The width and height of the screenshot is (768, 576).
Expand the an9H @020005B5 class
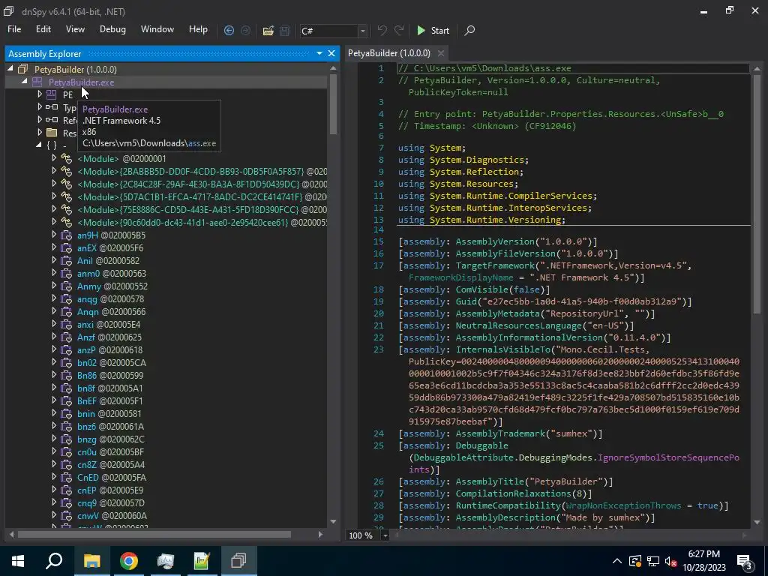54,235
